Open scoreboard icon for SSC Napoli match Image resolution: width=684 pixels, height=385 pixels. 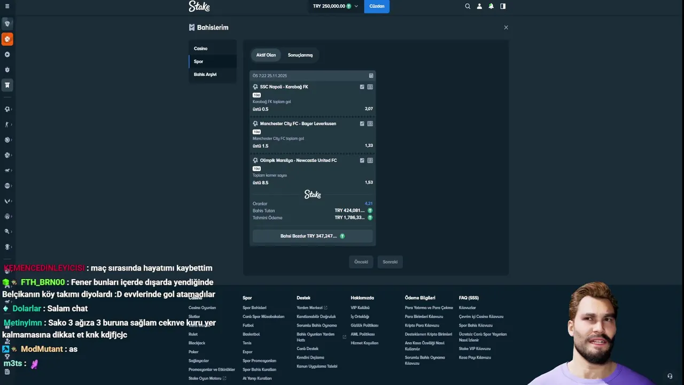pos(370,87)
